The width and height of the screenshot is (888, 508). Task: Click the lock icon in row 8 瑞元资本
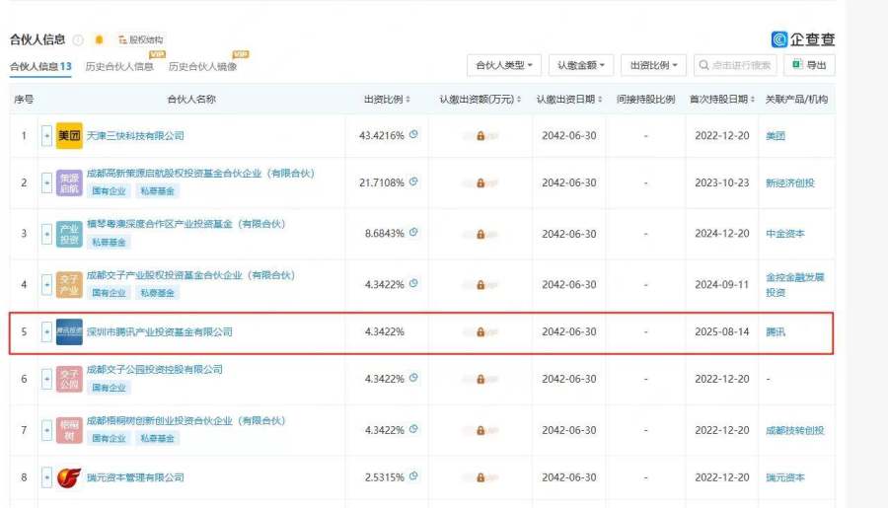[481, 478]
